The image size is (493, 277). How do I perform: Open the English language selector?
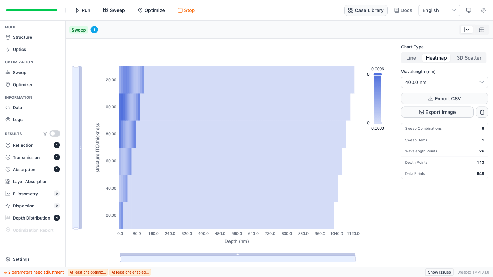[x=439, y=10]
